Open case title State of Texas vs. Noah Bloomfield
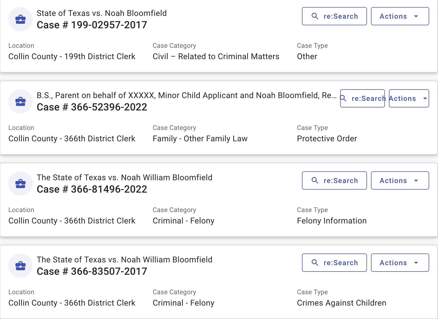438x319 pixels. [x=102, y=13]
